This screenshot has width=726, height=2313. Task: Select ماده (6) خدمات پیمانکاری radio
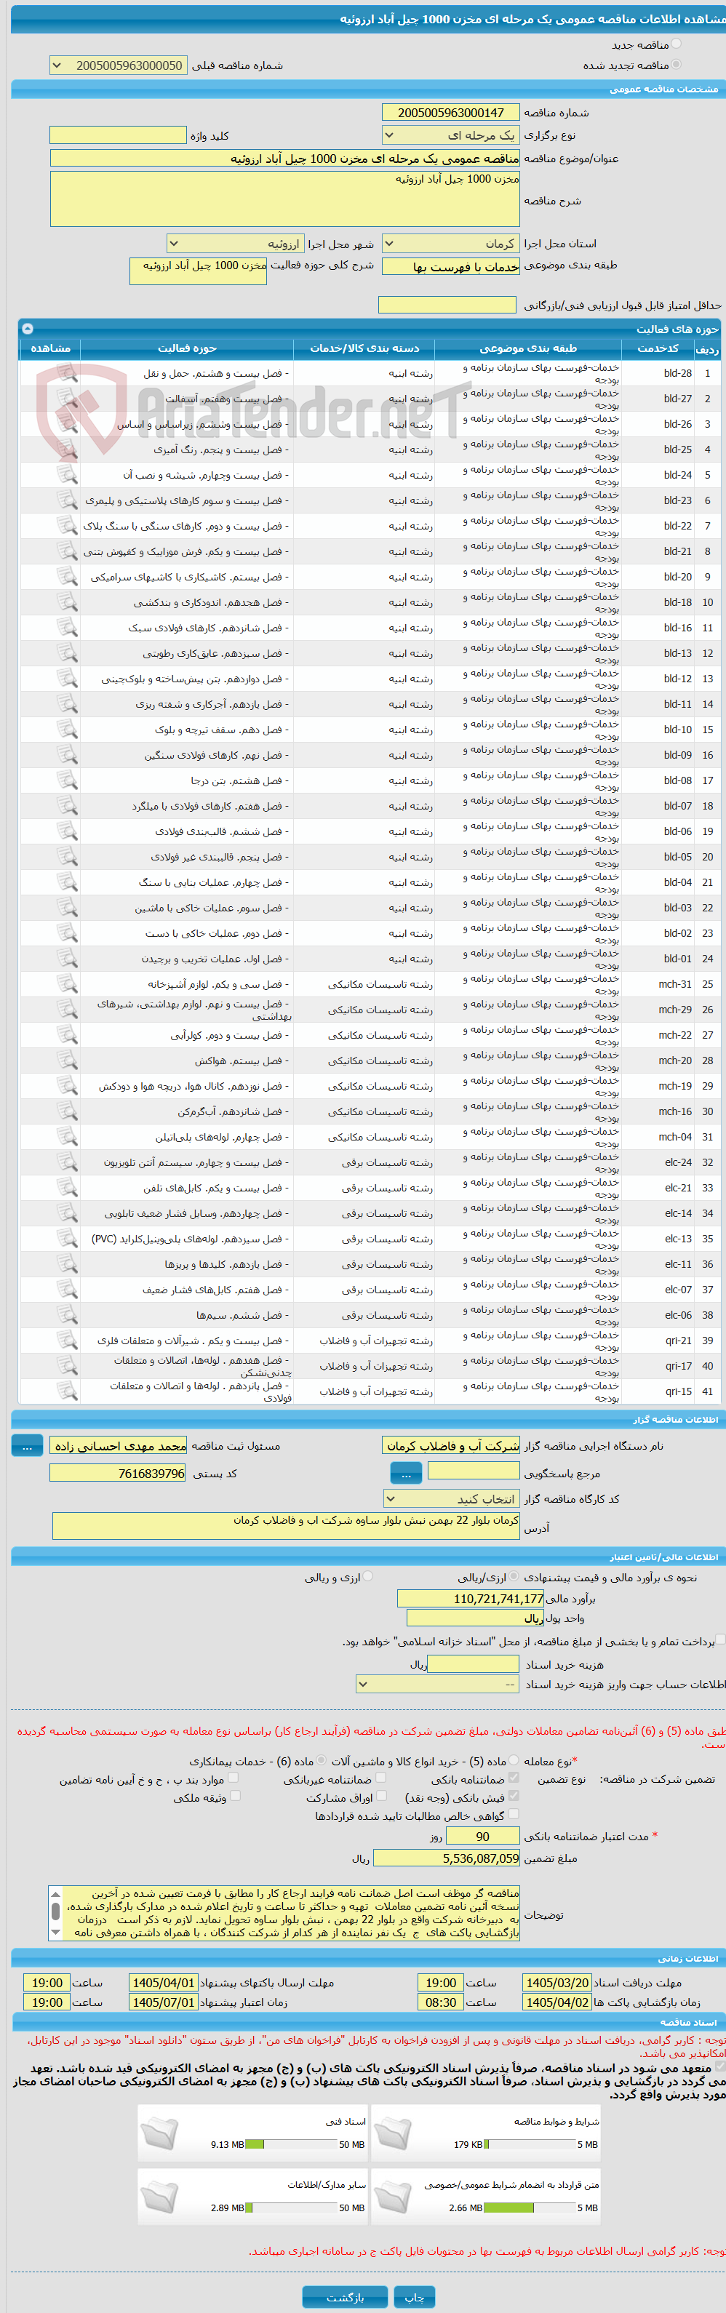point(322,1761)
